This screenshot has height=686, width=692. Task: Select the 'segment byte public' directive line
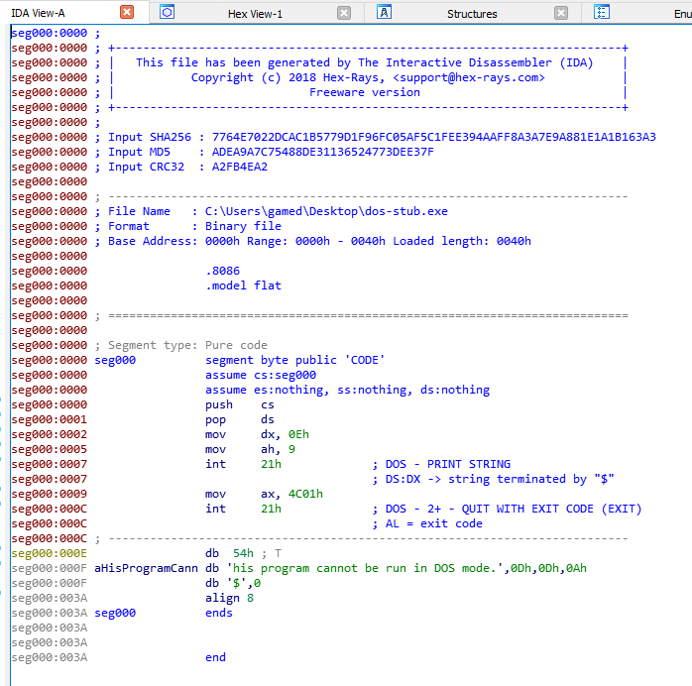294,360
